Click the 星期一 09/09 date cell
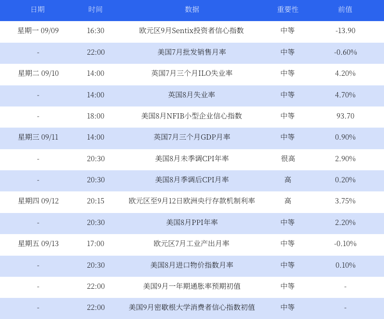Viewport: 384px width, 319px height. 38,31
